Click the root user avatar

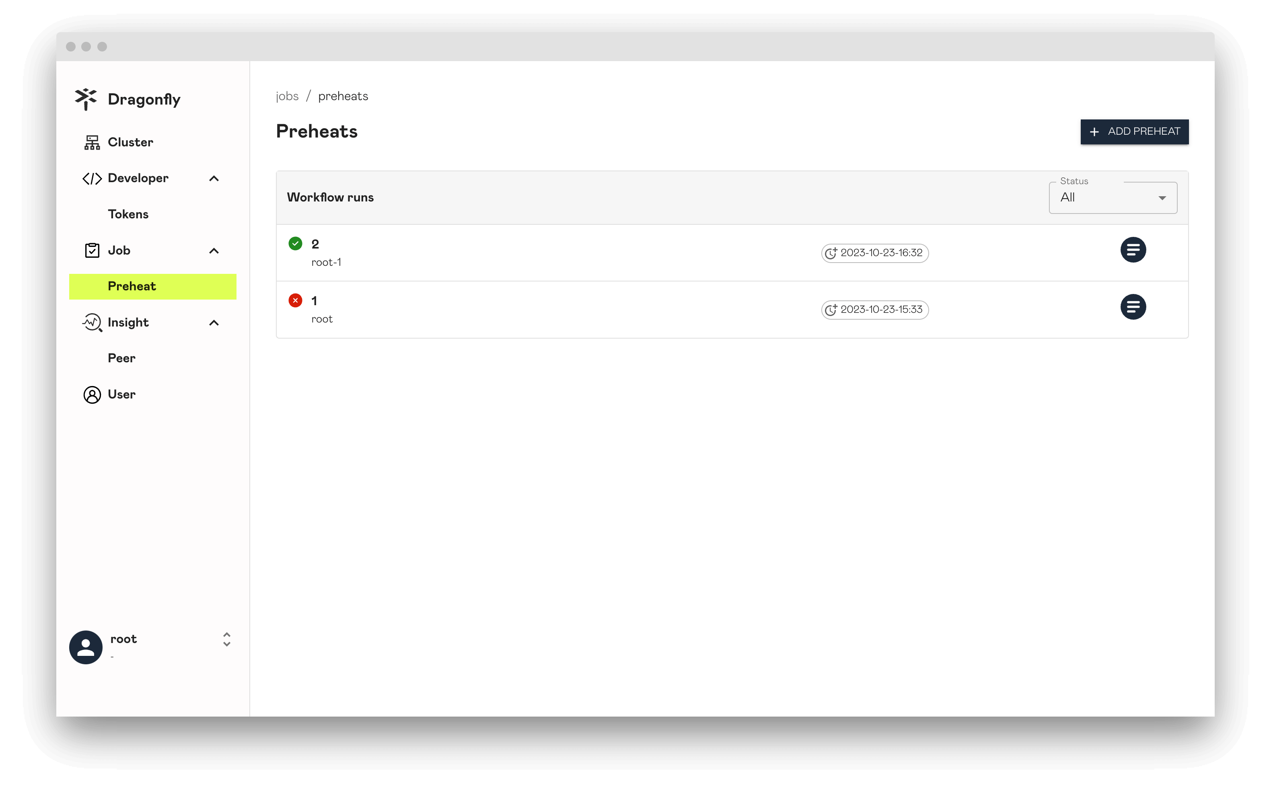[86, 647]
